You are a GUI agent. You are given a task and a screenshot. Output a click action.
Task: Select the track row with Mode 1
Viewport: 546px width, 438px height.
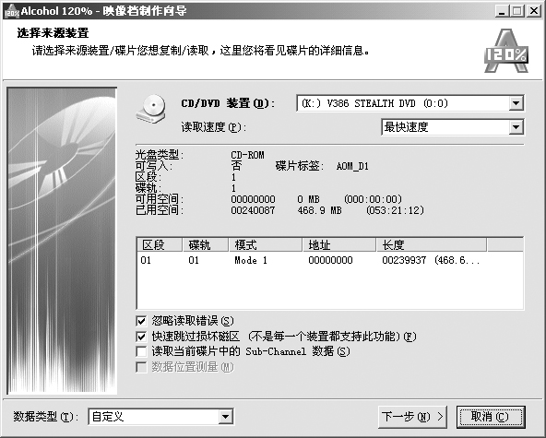pyautogui.click(x=330, y=260)
